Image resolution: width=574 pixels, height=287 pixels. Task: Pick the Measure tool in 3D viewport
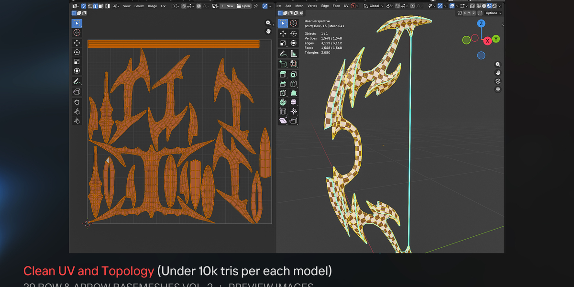coord(294,54)
